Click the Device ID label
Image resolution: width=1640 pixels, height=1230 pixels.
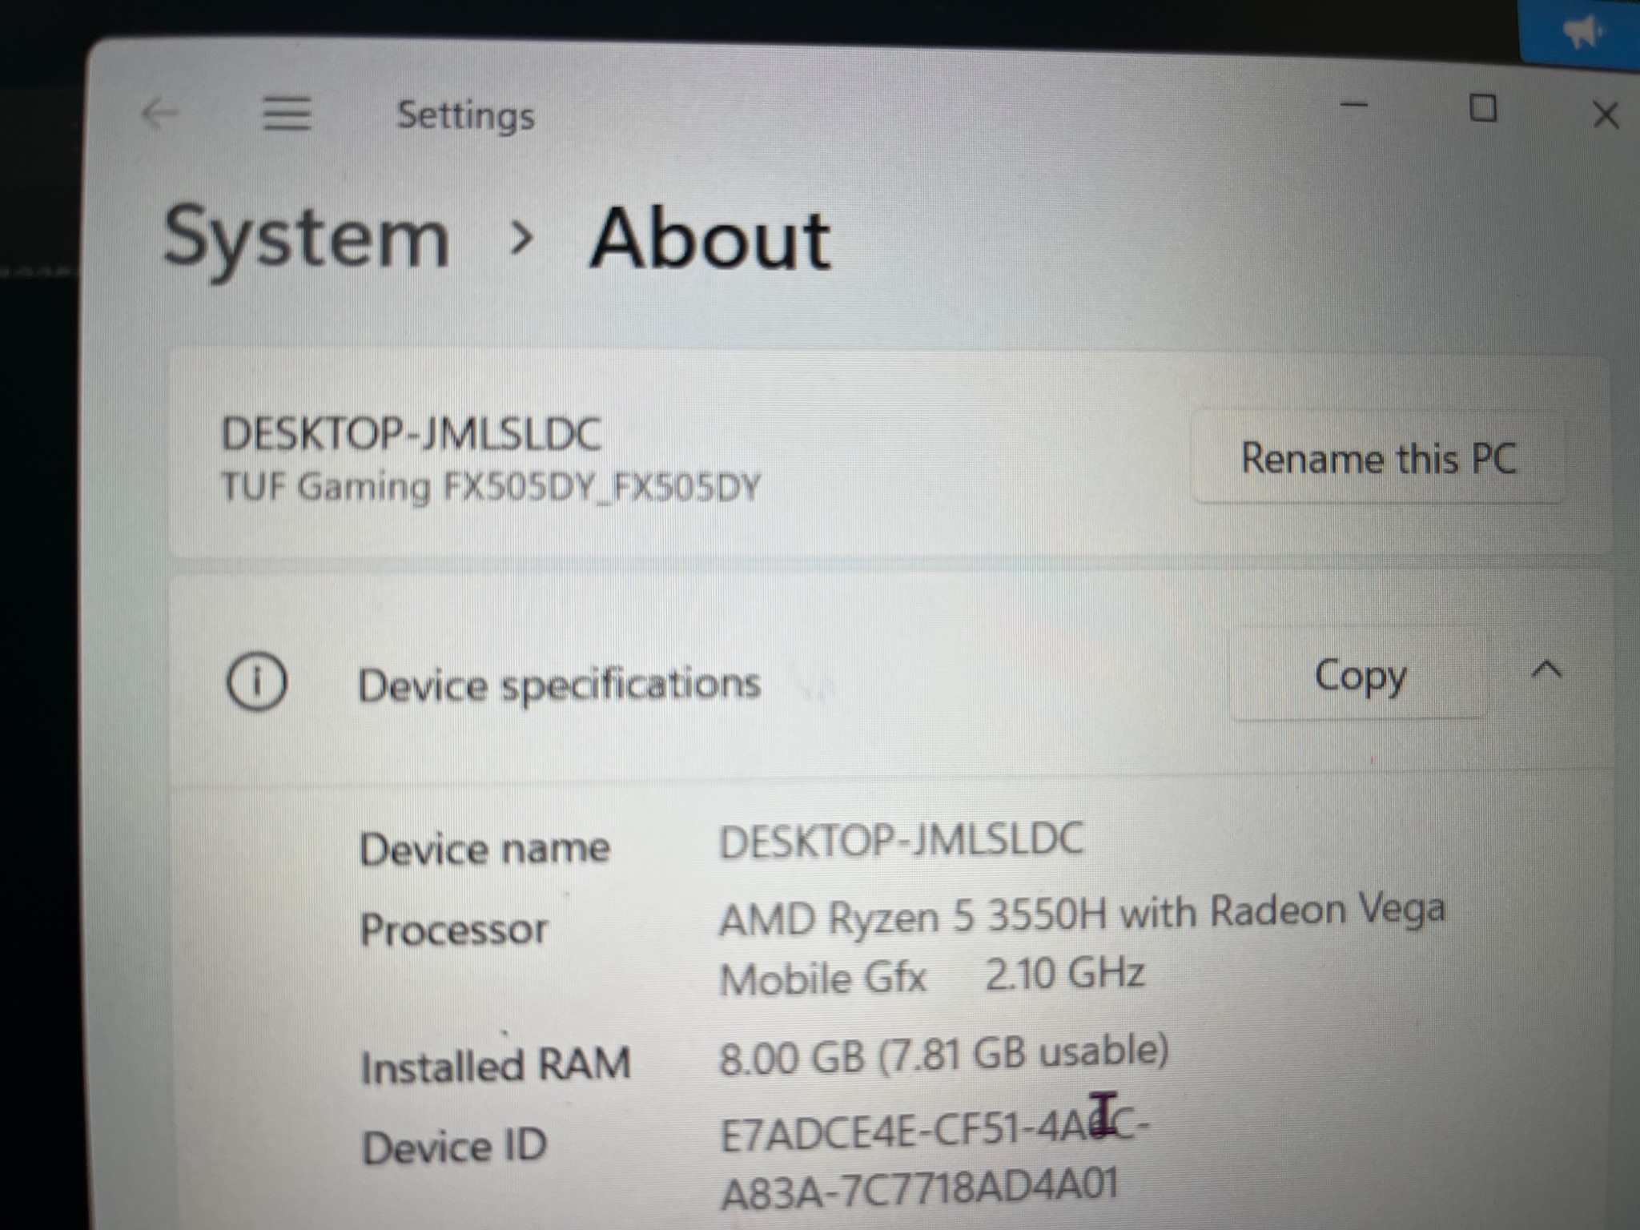pyautogui.click(x=454, y=1146)
